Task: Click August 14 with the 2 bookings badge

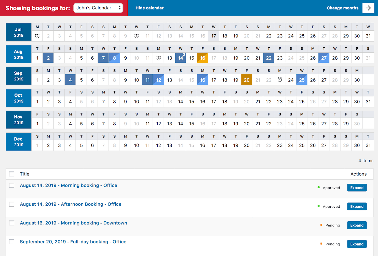Action: pos(181,58)
